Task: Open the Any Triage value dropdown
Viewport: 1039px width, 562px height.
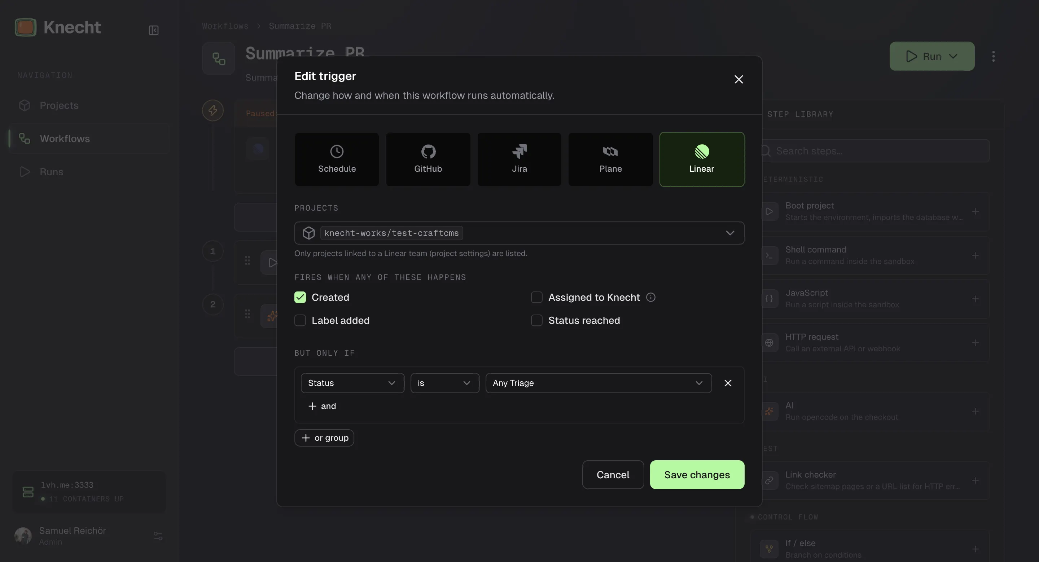Action: 599,383
